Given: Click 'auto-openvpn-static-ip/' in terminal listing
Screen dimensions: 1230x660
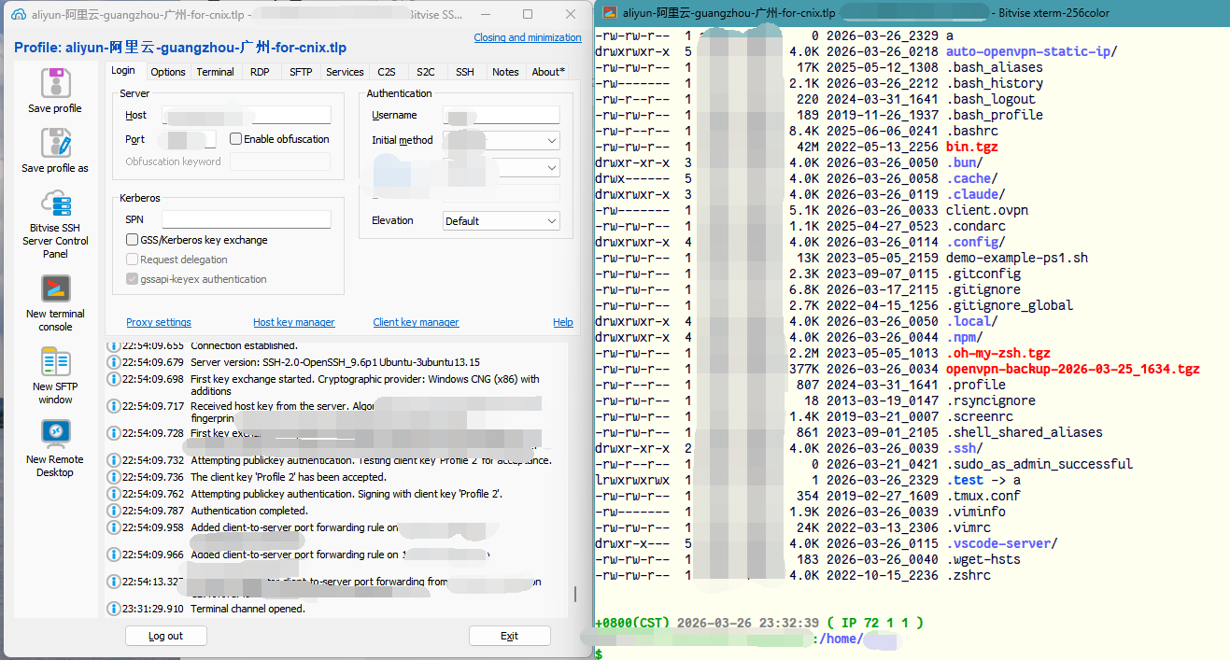Looking at the screenshot, I should point(1032,51).
